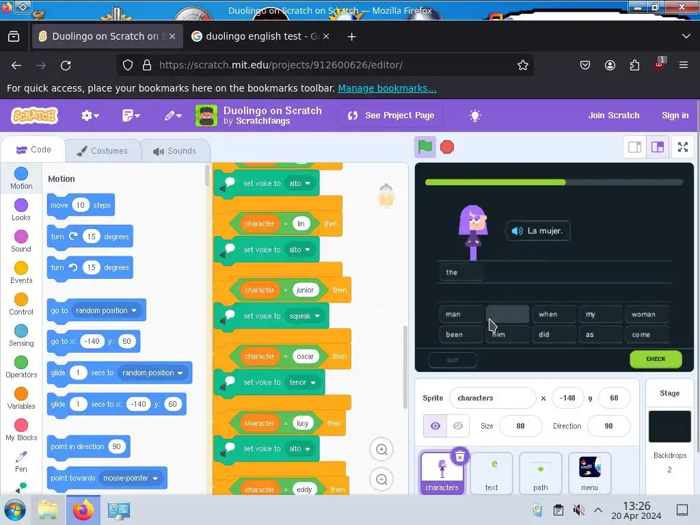
Task: Play the La mujer audio speaker
Action: [517, 231]
